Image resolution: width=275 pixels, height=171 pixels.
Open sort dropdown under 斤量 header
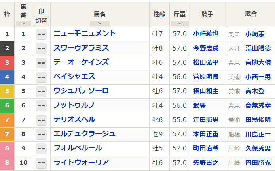(179, 23)
